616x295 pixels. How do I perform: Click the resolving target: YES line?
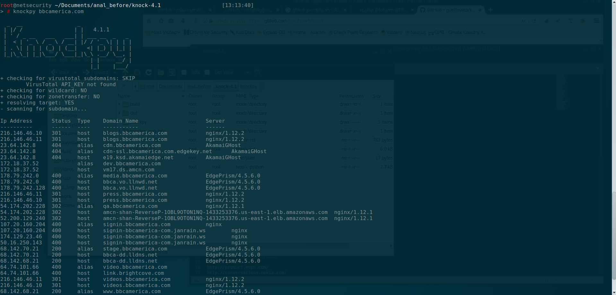37,103
